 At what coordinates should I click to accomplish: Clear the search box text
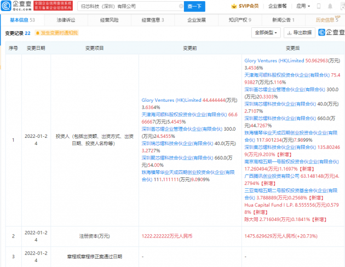click(x=181, y=7)
